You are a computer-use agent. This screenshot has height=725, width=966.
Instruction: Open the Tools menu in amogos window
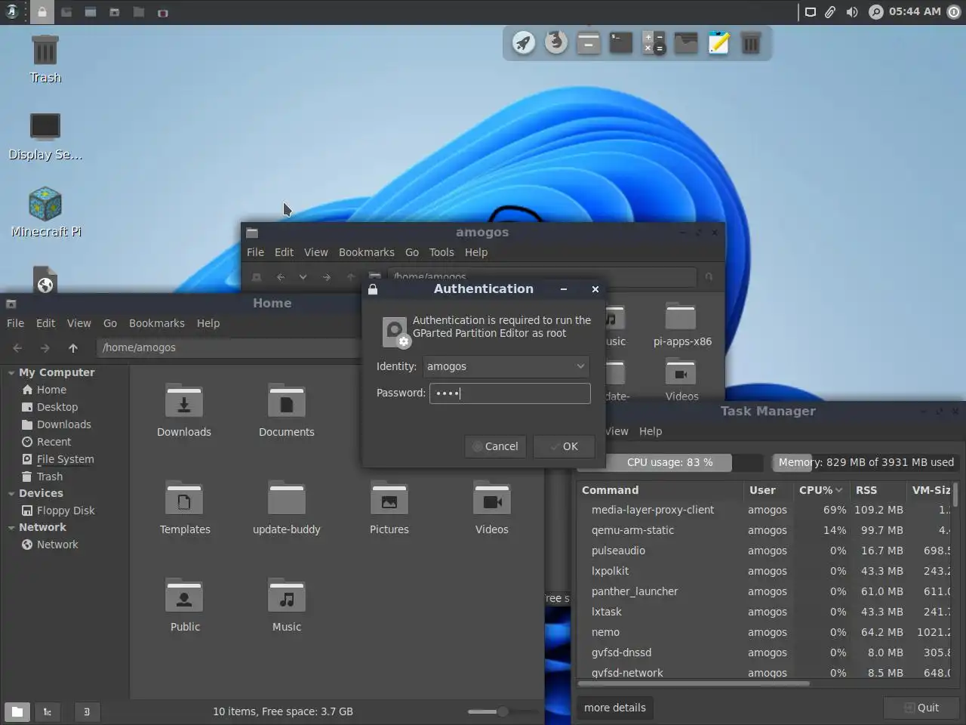pos(441,252)
